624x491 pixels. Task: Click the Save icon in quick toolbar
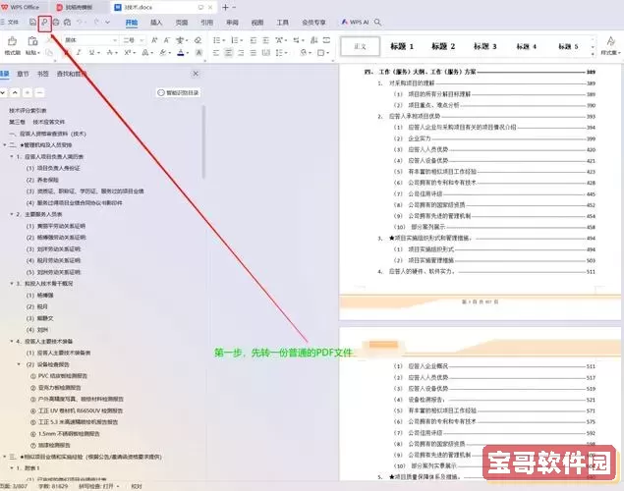32,23
